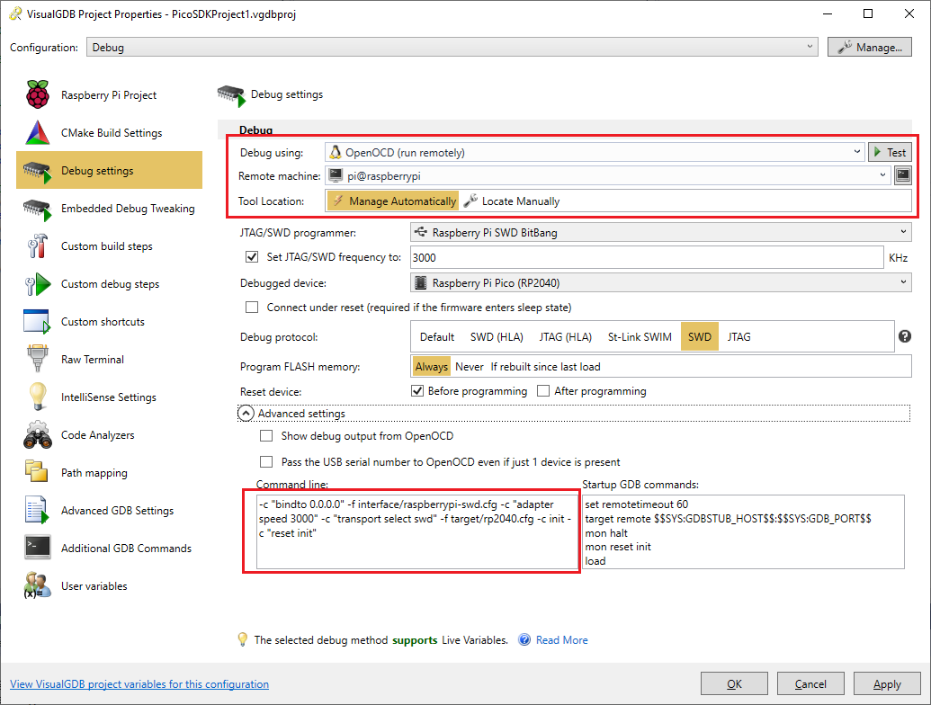Click the OK button
931x705 pixels.
click(x=734, y=683)
